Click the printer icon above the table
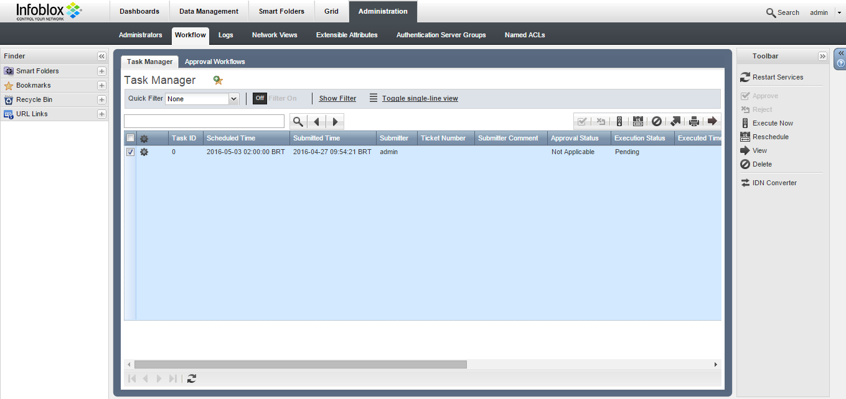The image size is (846, 399). pyautogui.click(x=693, y=122)
